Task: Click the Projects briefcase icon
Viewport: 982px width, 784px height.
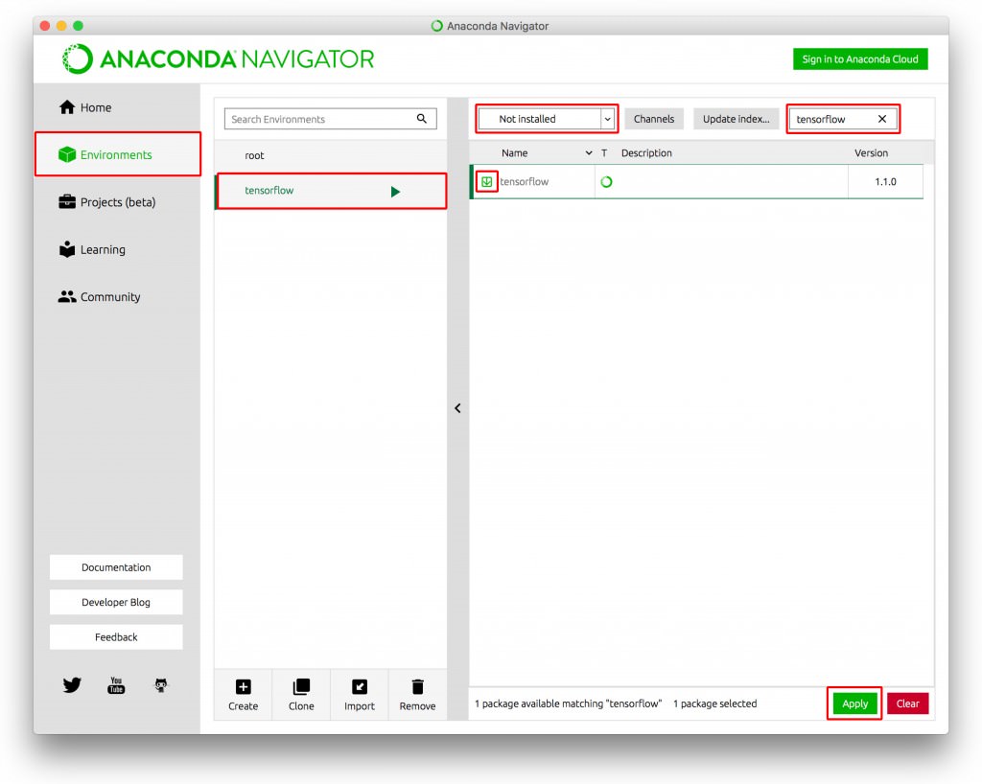Action: click(x=67, y=201)
